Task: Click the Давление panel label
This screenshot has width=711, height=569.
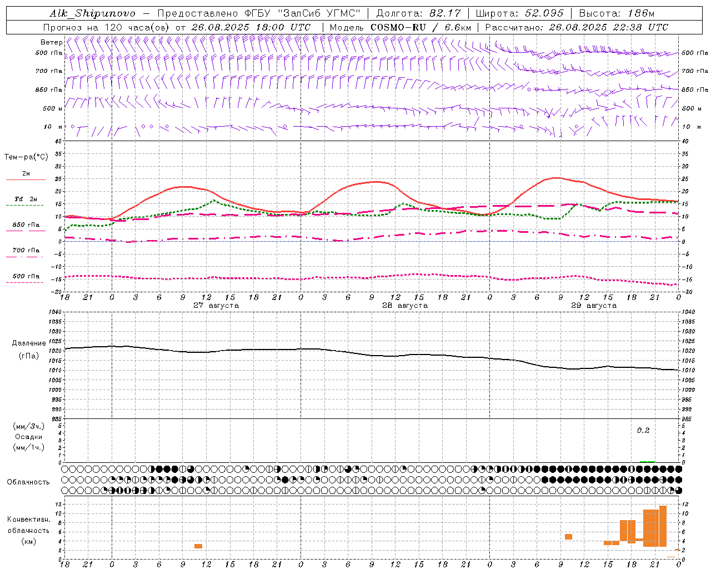Action: coord(29,343)
